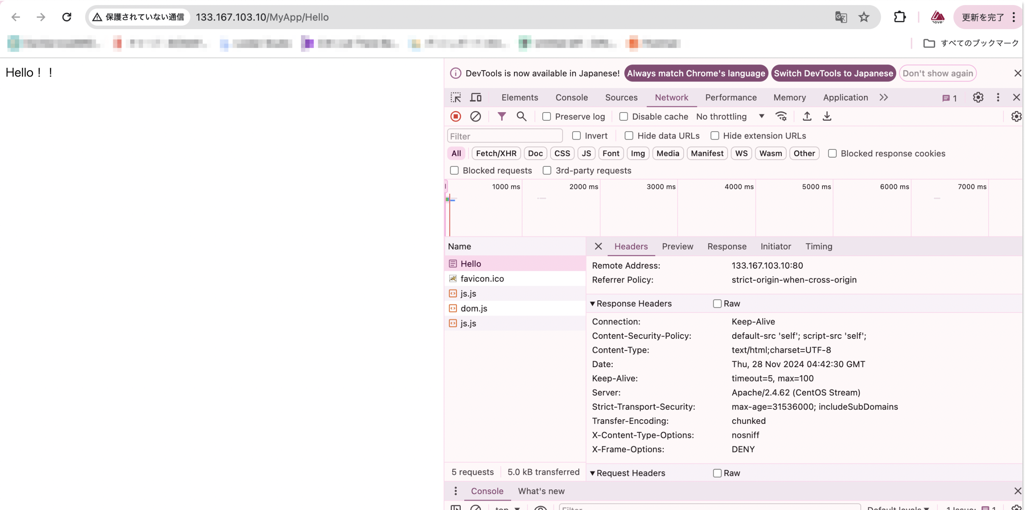Open network conditions wifi icon
Screen dimensions: 1031x510
tap(781, 116)
